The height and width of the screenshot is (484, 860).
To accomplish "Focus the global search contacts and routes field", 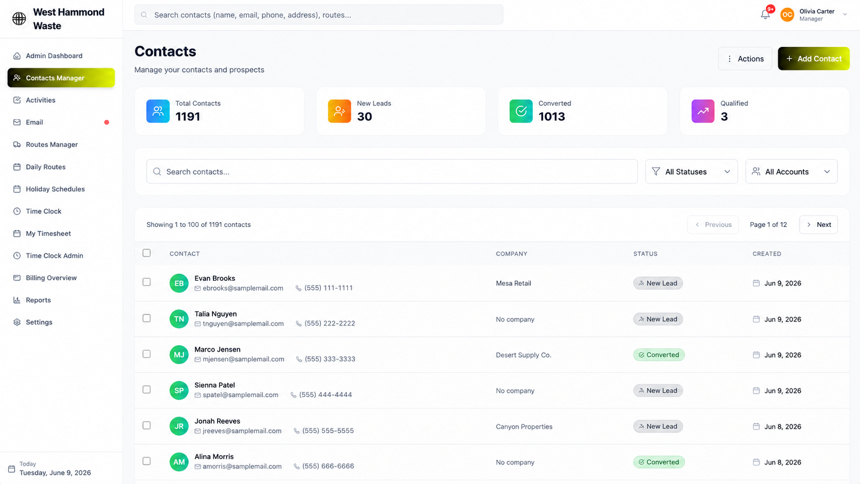I will click(x=319, y=15).
